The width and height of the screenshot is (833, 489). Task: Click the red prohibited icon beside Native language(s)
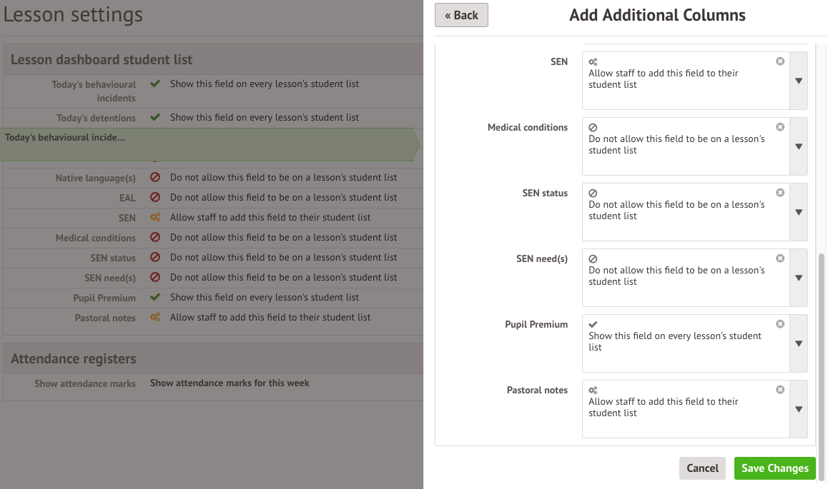(x=155, y=177)
